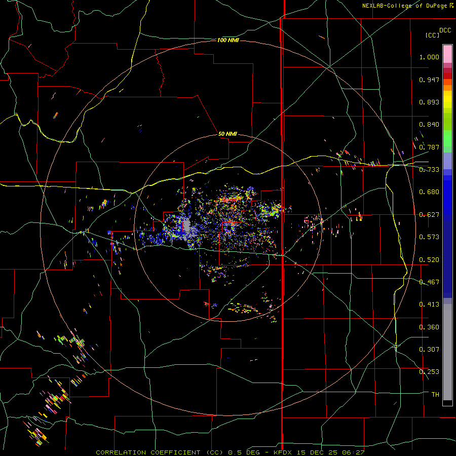456x456 pixels.
Task: Click the large gray bottom segment of the color bar
Action: pyautogui.click(x=447, y=352)
